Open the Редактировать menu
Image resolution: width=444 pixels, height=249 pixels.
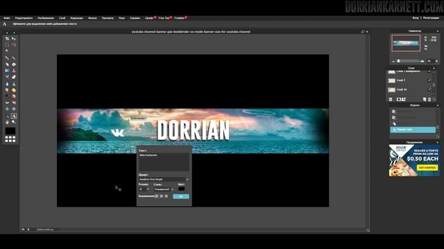24,18
